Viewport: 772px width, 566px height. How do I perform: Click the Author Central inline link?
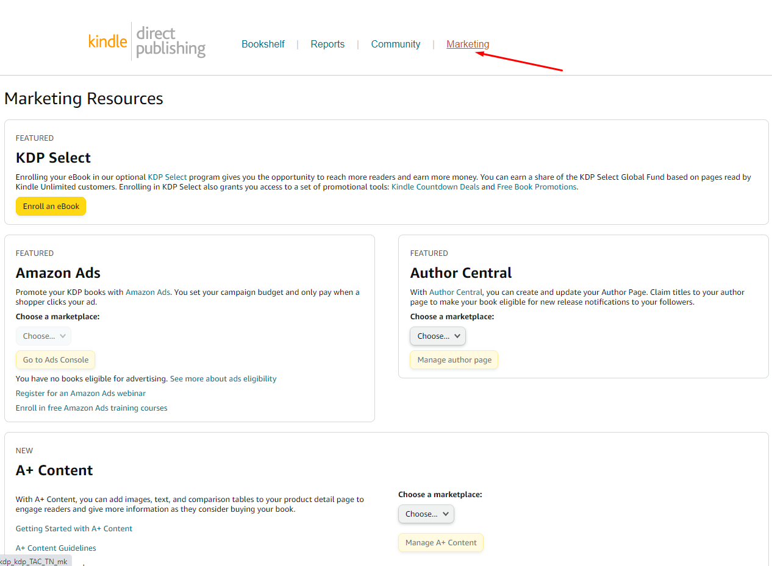click(456, 292)
